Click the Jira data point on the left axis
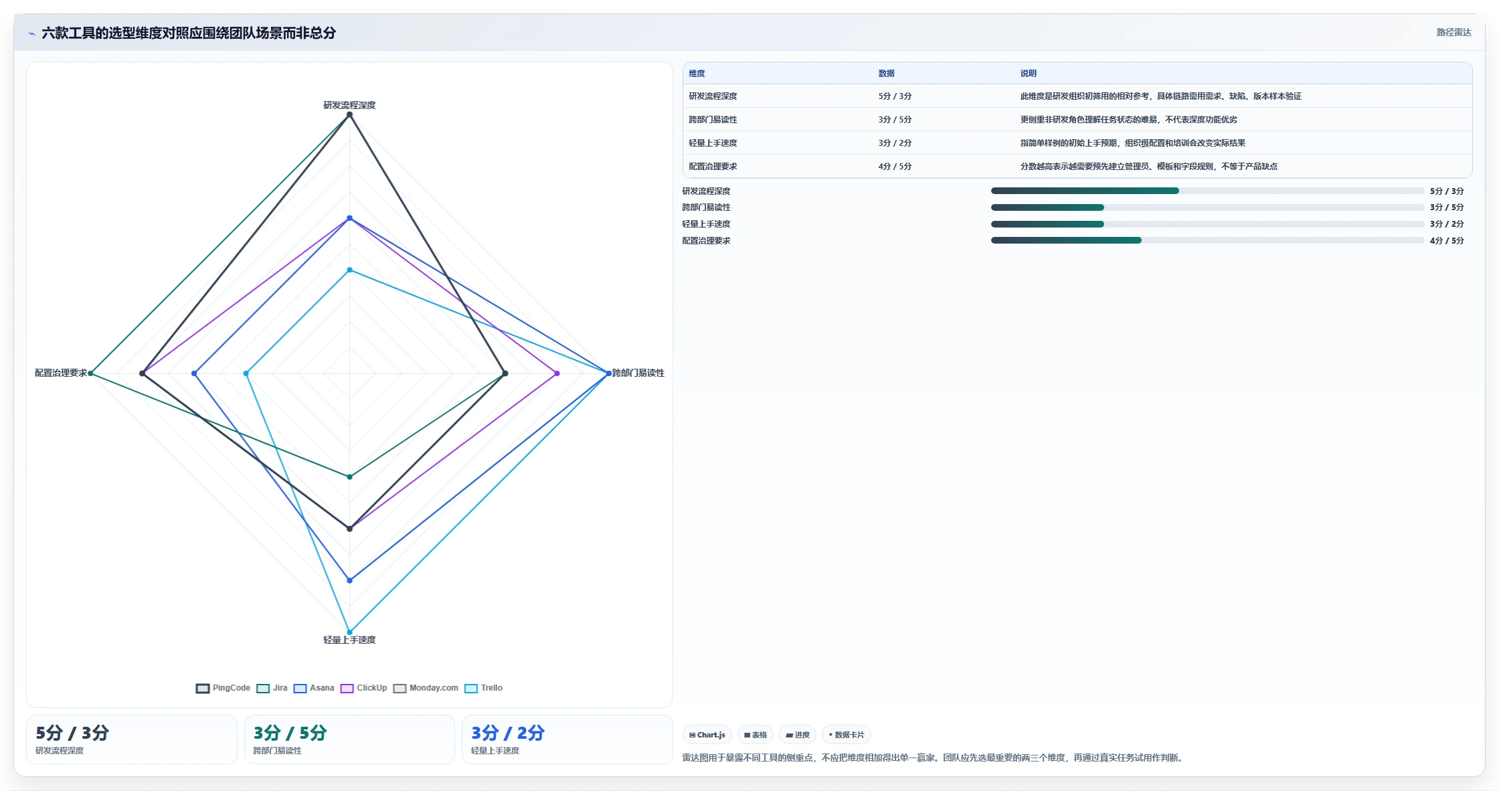This screenshot has height=791, width=1499. 91,373
